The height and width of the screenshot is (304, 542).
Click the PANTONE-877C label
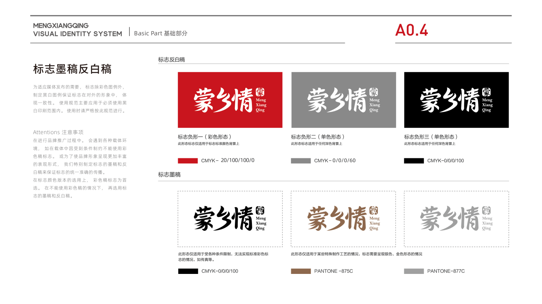click(x=446, y=271)
